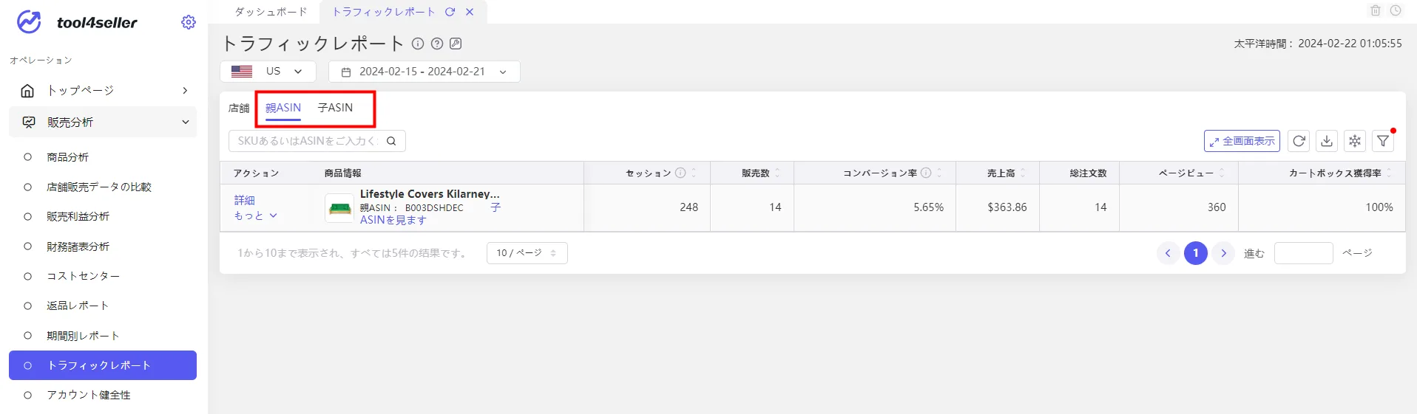Open settings gear next to tool4seller
The height and width of the screenshot is (414, 1417).
pos(189,22)
